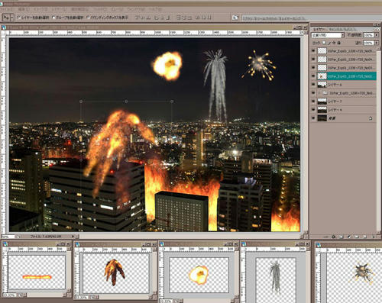The width and height of the screenshot is (382, 303).
Task: Click the add layer mask icon
Action: 342,237
